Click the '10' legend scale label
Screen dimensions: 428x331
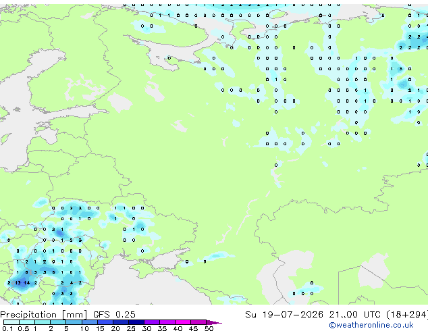click(x=84, y=328)
